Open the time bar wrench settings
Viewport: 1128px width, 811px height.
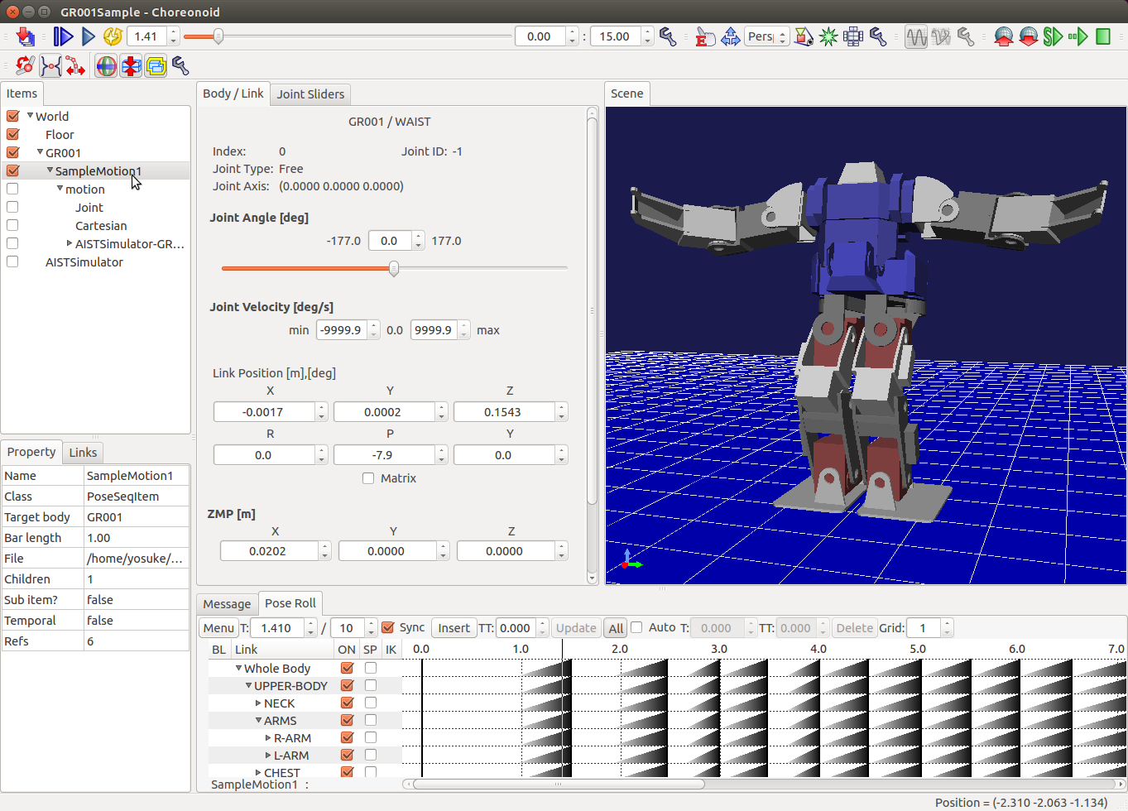668,36
